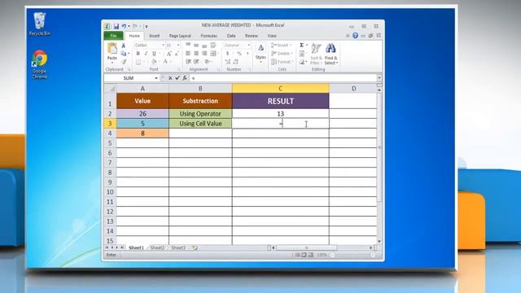The height and width of the screenshot is (293, 521).
Task: Click the Wrap Text icon
Action: (213, 46)
